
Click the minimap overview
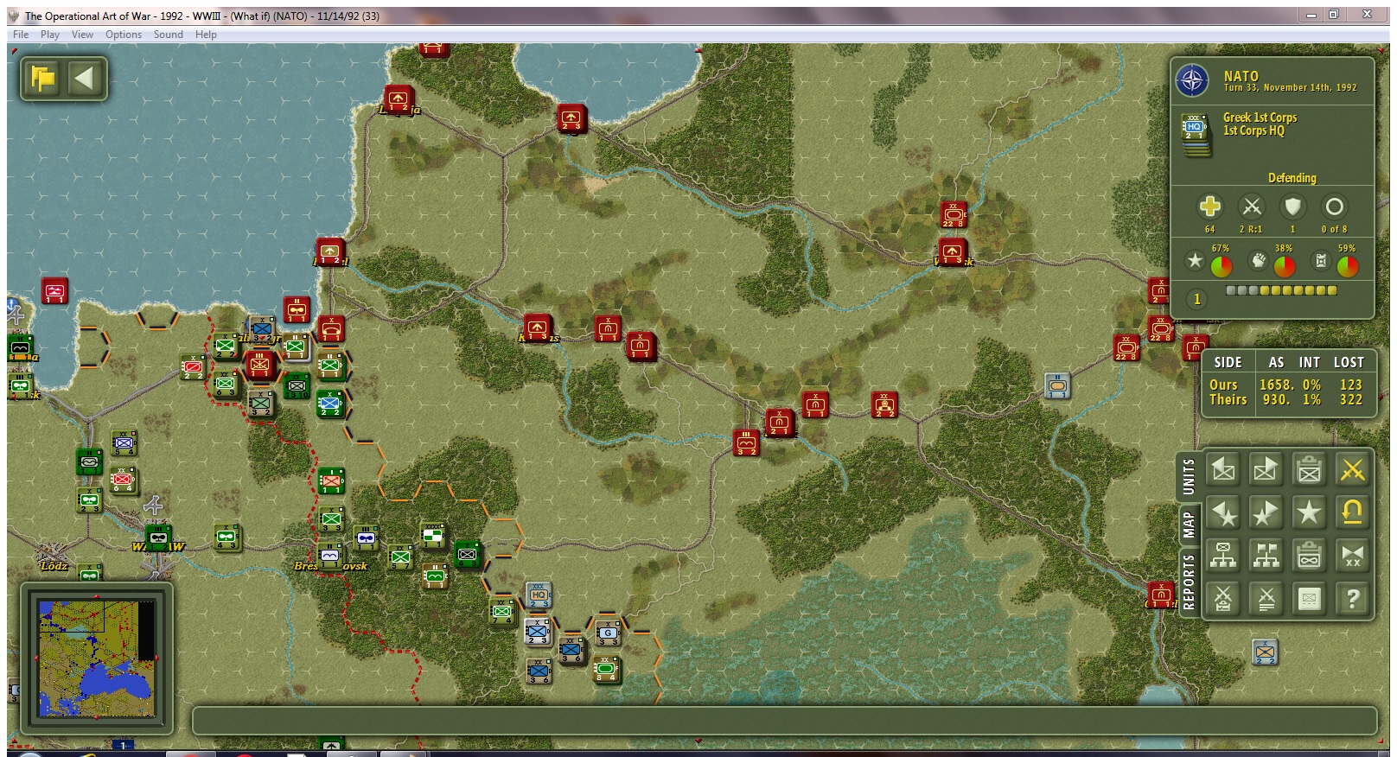[97, 658]
